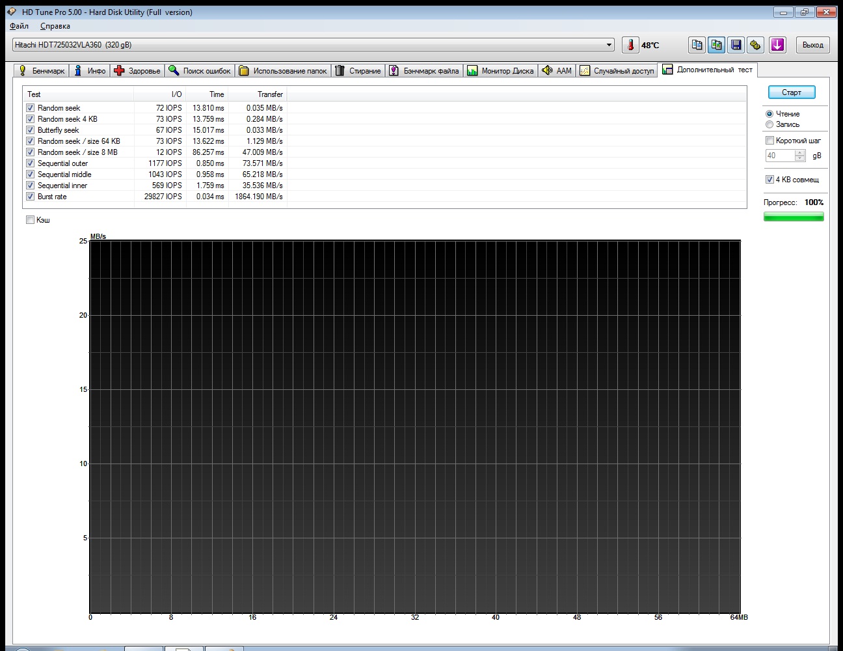Click the green progress bar
The height and width of the screenshot is (651, 843).
pos(794,217)
